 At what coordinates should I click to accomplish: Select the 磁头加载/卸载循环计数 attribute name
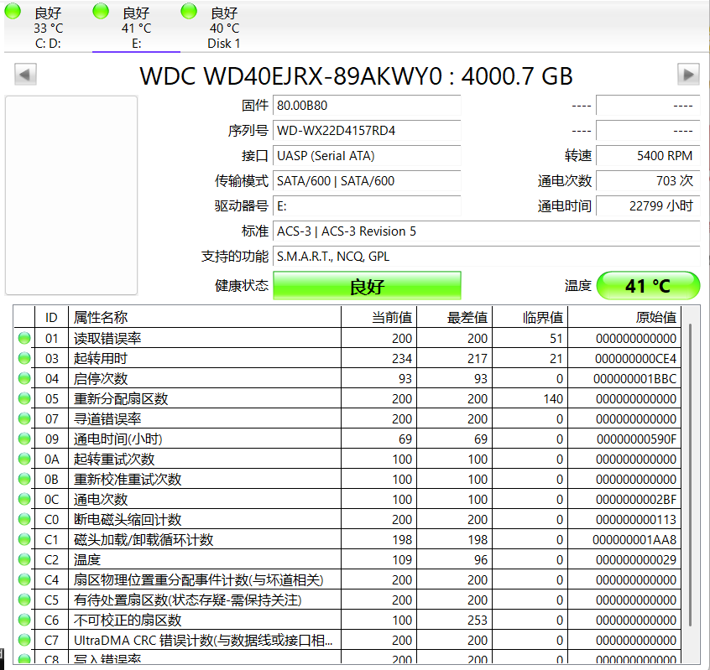(x=144, y=540)
